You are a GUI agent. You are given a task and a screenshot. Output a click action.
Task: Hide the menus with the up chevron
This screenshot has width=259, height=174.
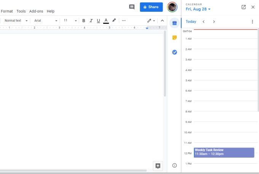[162, 21]
